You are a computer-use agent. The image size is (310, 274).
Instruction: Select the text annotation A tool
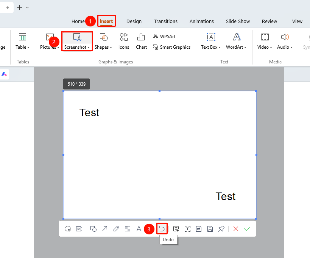coord(139,229)
